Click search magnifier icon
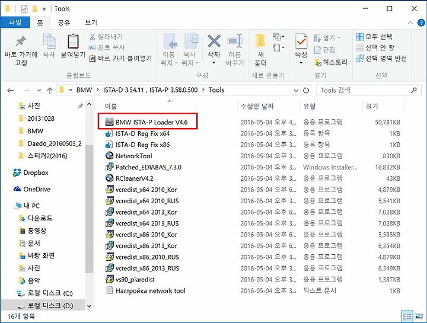The height and width of the screenshot is (323, 427). click(x=414, y=90)
